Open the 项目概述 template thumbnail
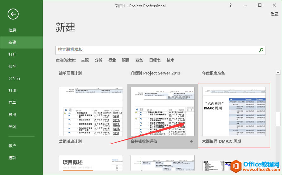The width and height of the screenshot is (282, 175). click(91, 163)
